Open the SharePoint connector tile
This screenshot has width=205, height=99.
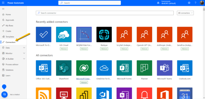64,68
